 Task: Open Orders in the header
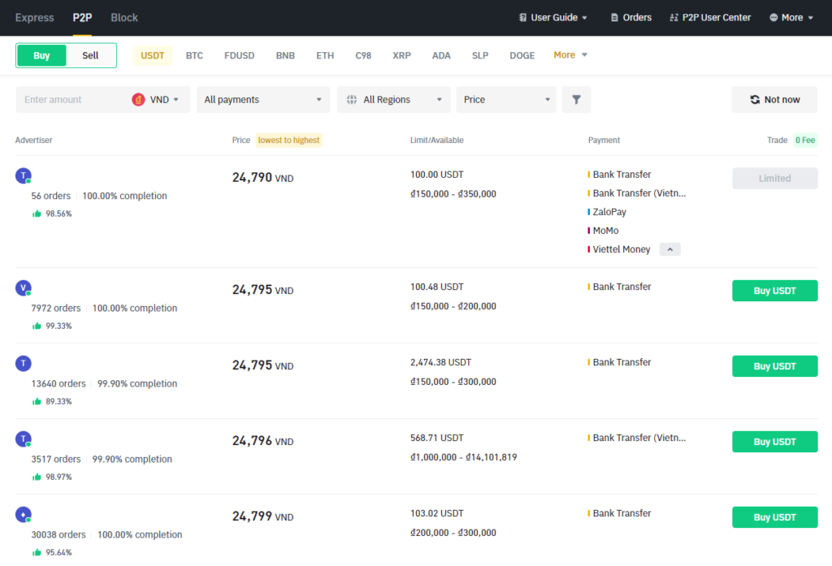tap(630, 18)
